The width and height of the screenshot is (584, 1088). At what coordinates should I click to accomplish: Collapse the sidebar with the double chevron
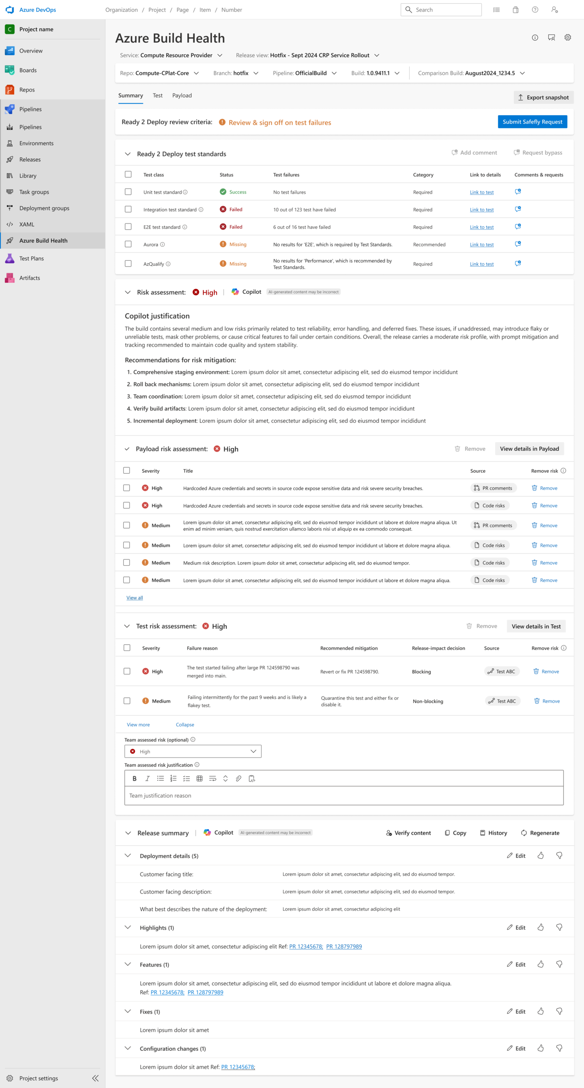point(95,1078)
